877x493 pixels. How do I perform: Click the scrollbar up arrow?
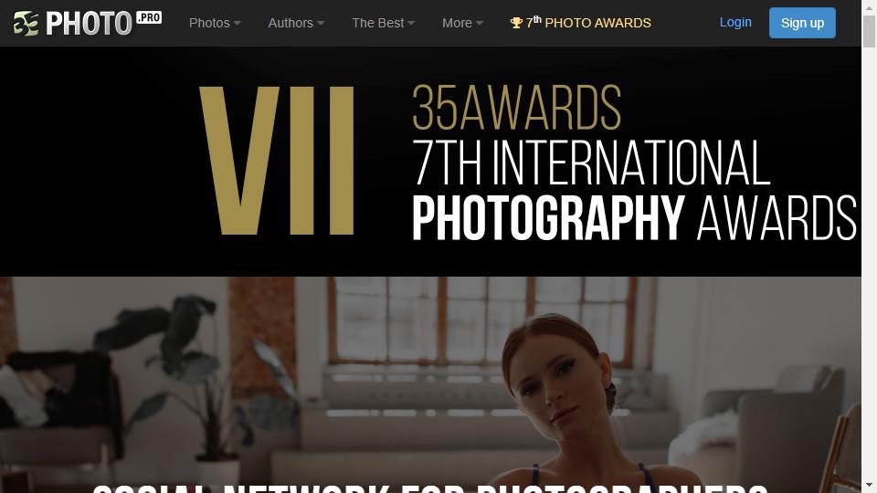tap(869, 6)
